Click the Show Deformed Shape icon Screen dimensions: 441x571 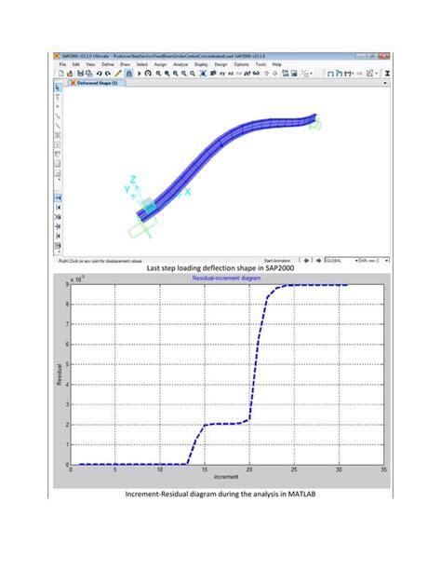(339, 74)
